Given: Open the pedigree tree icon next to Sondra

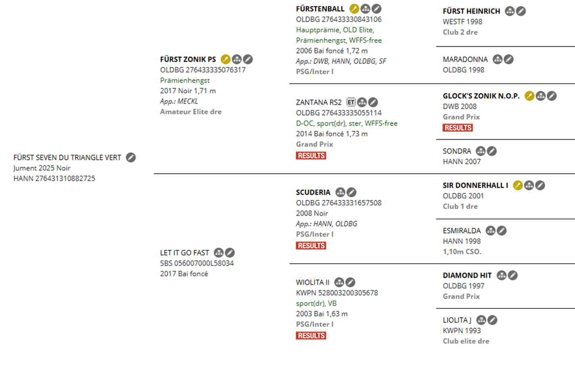Looking at the screenshot, I should (481, 151).
